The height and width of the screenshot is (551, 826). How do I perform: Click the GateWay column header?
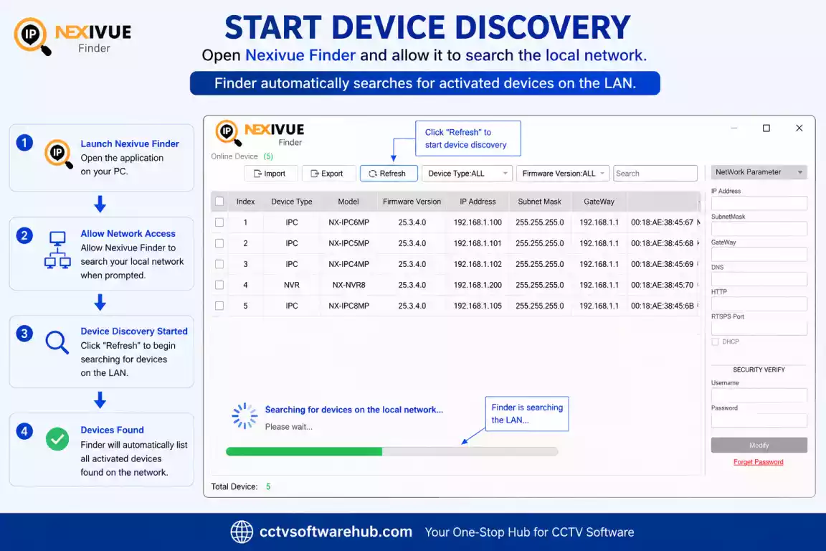599,202
